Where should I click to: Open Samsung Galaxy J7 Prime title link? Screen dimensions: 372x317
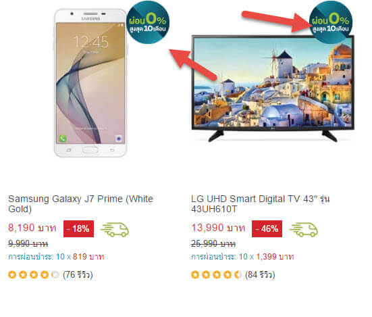80,204
